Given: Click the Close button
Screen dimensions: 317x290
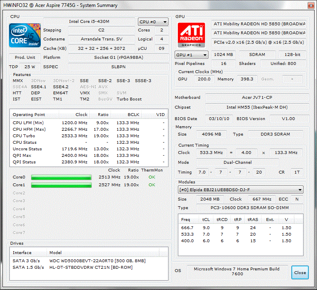Looking at the screenshot, I should [x=300, y=272].
